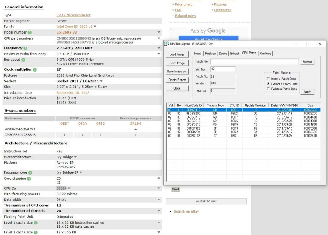Viewport: 328px width, 235px height.
Task: Click the Load Image button
Action: click(x=177, y=54)
